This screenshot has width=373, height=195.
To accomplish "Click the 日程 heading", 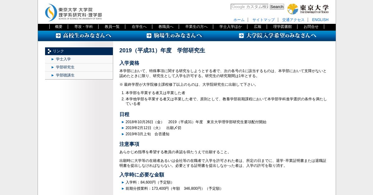I will [x=124, y=115].
